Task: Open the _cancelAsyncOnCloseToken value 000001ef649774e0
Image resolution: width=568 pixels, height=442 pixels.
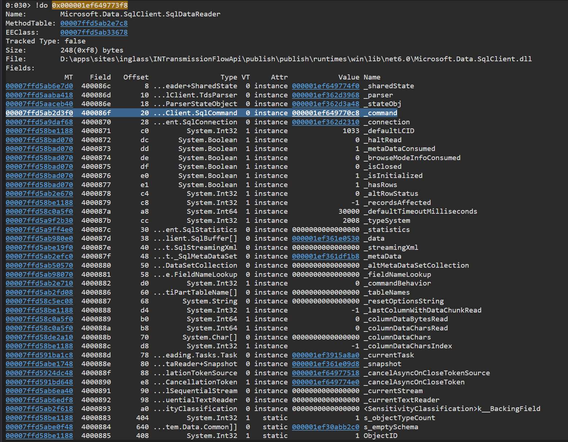Action: coord(325,382)
